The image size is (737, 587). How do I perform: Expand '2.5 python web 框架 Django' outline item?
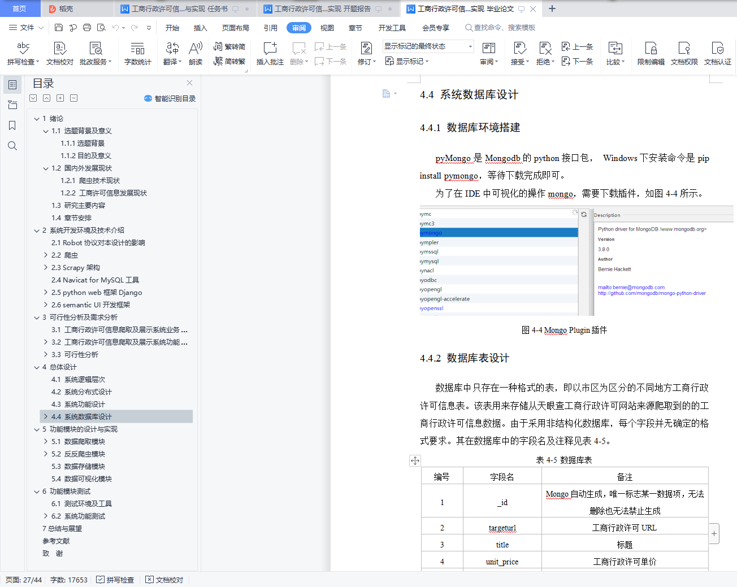[46, 293]
